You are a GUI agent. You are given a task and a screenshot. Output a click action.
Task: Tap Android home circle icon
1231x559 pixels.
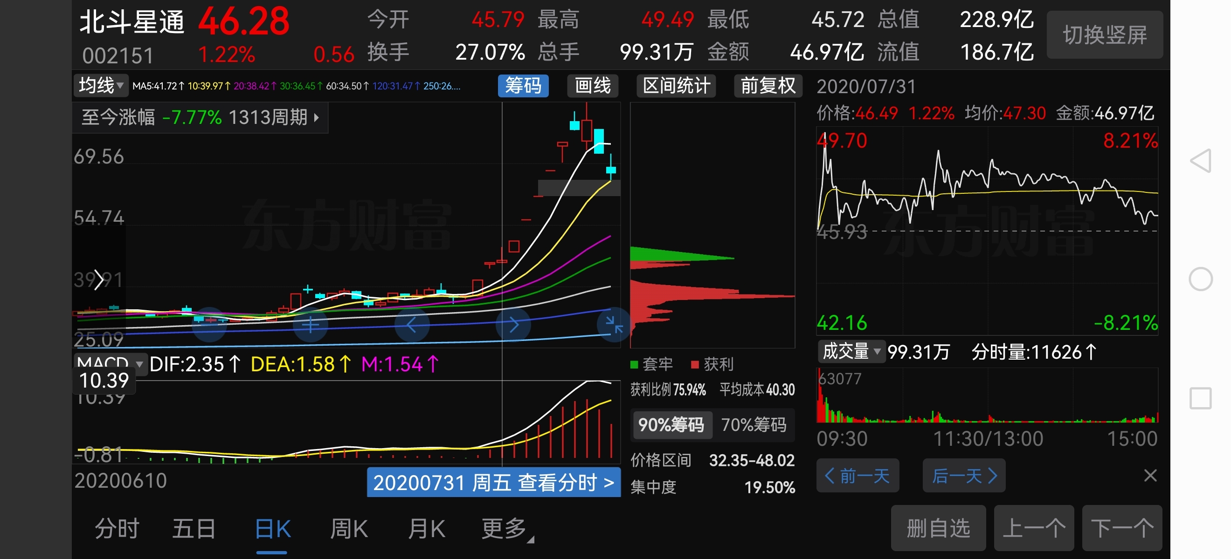(1200, 279)
